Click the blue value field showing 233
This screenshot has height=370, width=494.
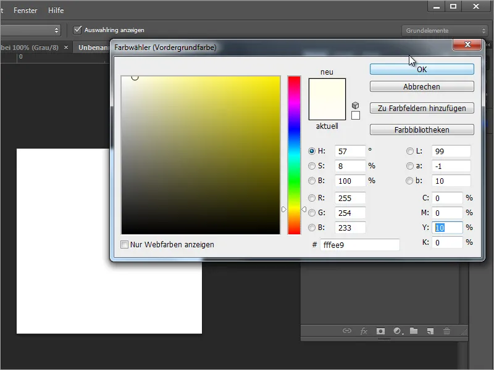pos(350,228)
